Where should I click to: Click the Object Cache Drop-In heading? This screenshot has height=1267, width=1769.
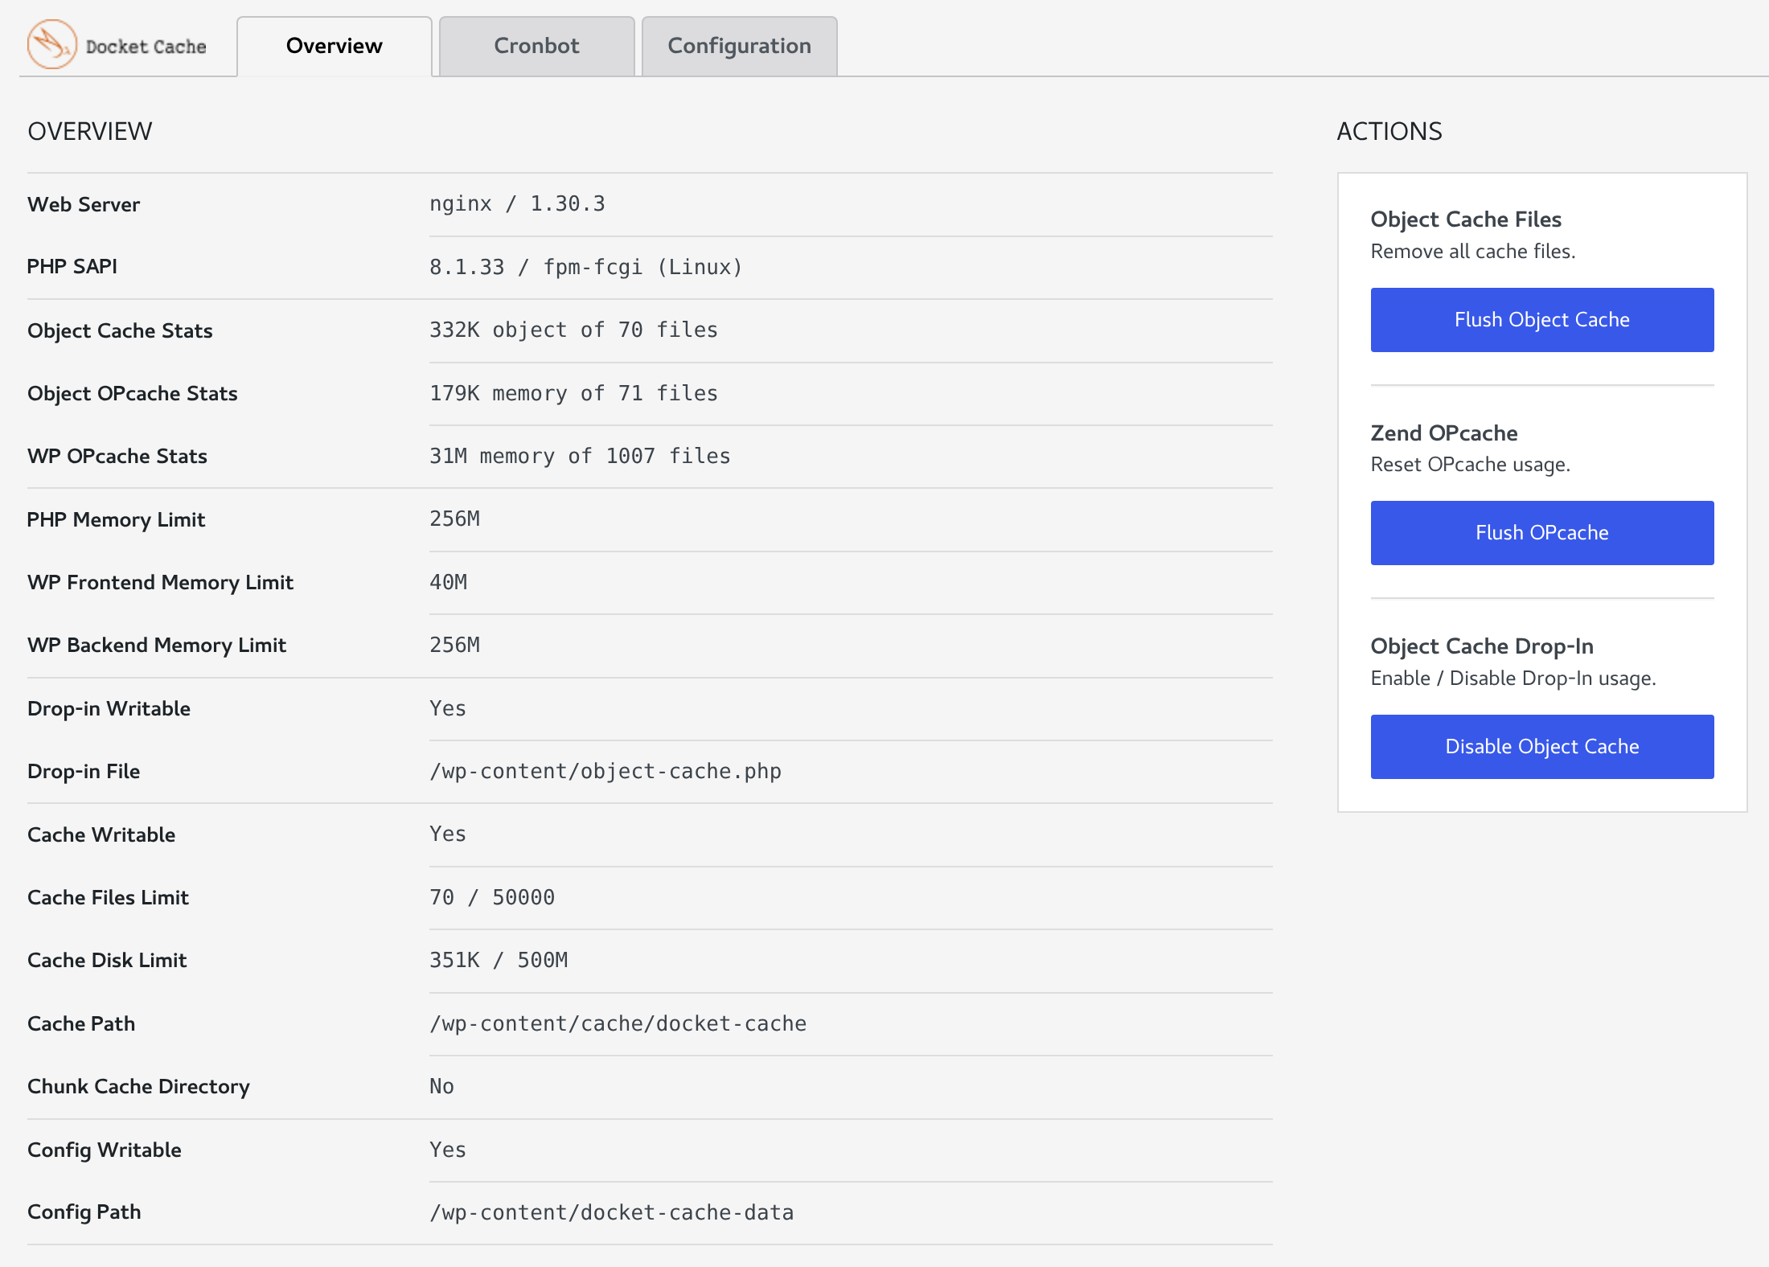[1482, 646]
